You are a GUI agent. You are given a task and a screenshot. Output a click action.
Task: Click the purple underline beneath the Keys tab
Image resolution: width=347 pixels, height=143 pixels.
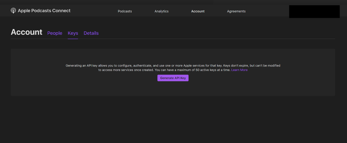pos(73,38)
